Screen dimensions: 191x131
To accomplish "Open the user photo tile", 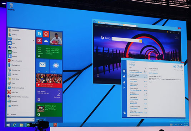I will click(x=56, y=38).
